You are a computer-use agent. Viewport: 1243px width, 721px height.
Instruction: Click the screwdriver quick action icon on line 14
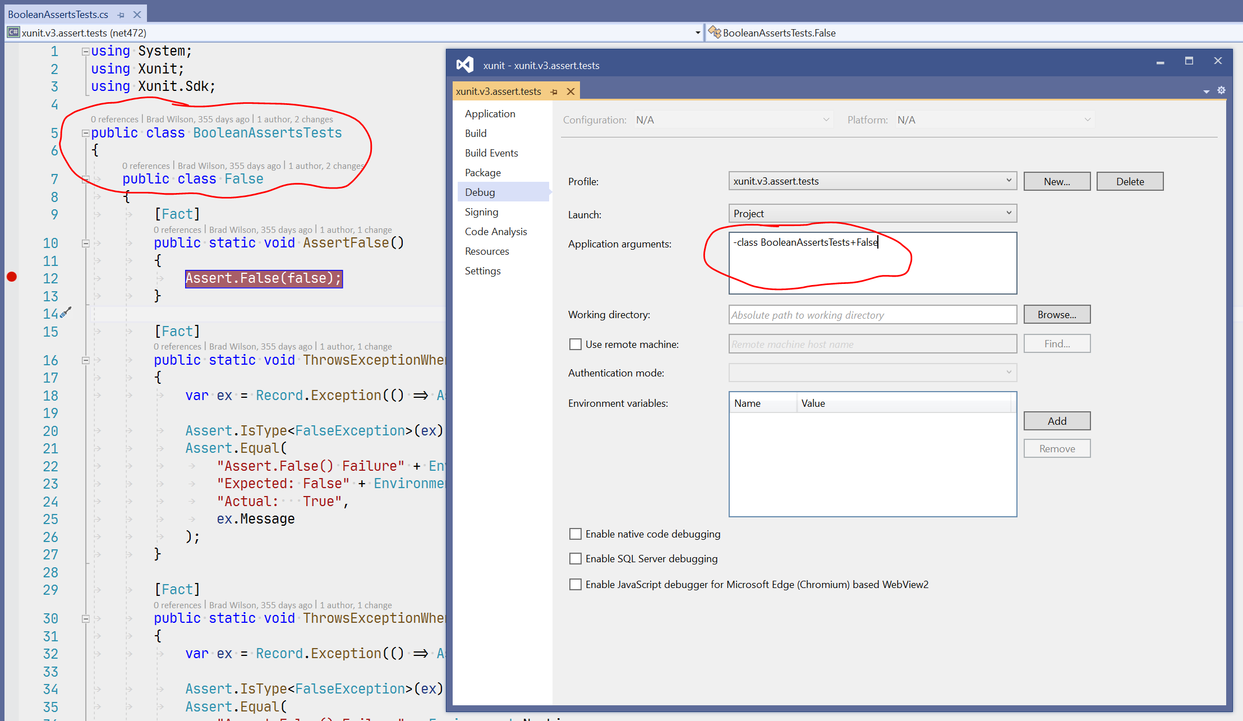[x=66, y=312]
